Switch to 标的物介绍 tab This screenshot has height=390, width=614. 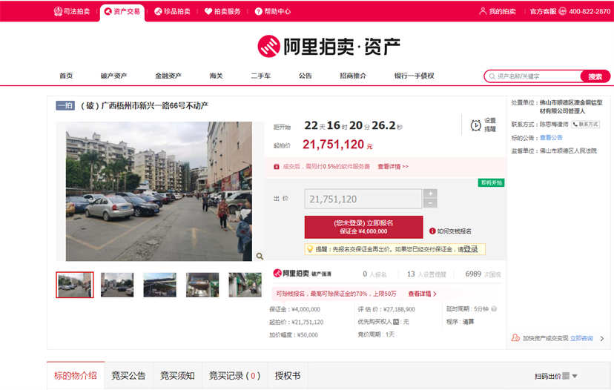(x=76, y=375)
